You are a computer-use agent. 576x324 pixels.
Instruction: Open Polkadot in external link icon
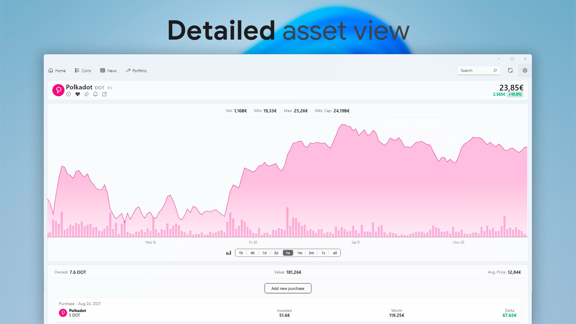[x=104, y=94]
